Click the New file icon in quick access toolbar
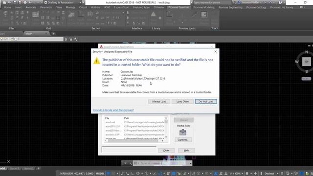 point(4,2)
